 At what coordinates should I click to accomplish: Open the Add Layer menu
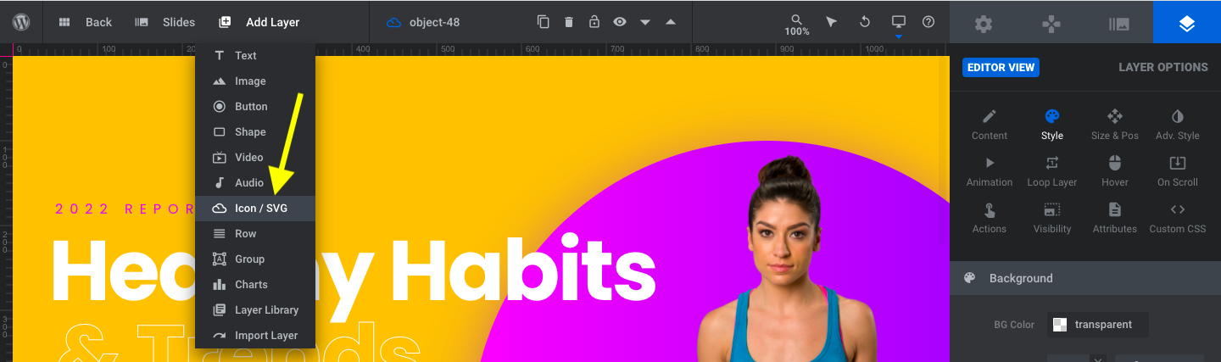[x=259, y=22]
